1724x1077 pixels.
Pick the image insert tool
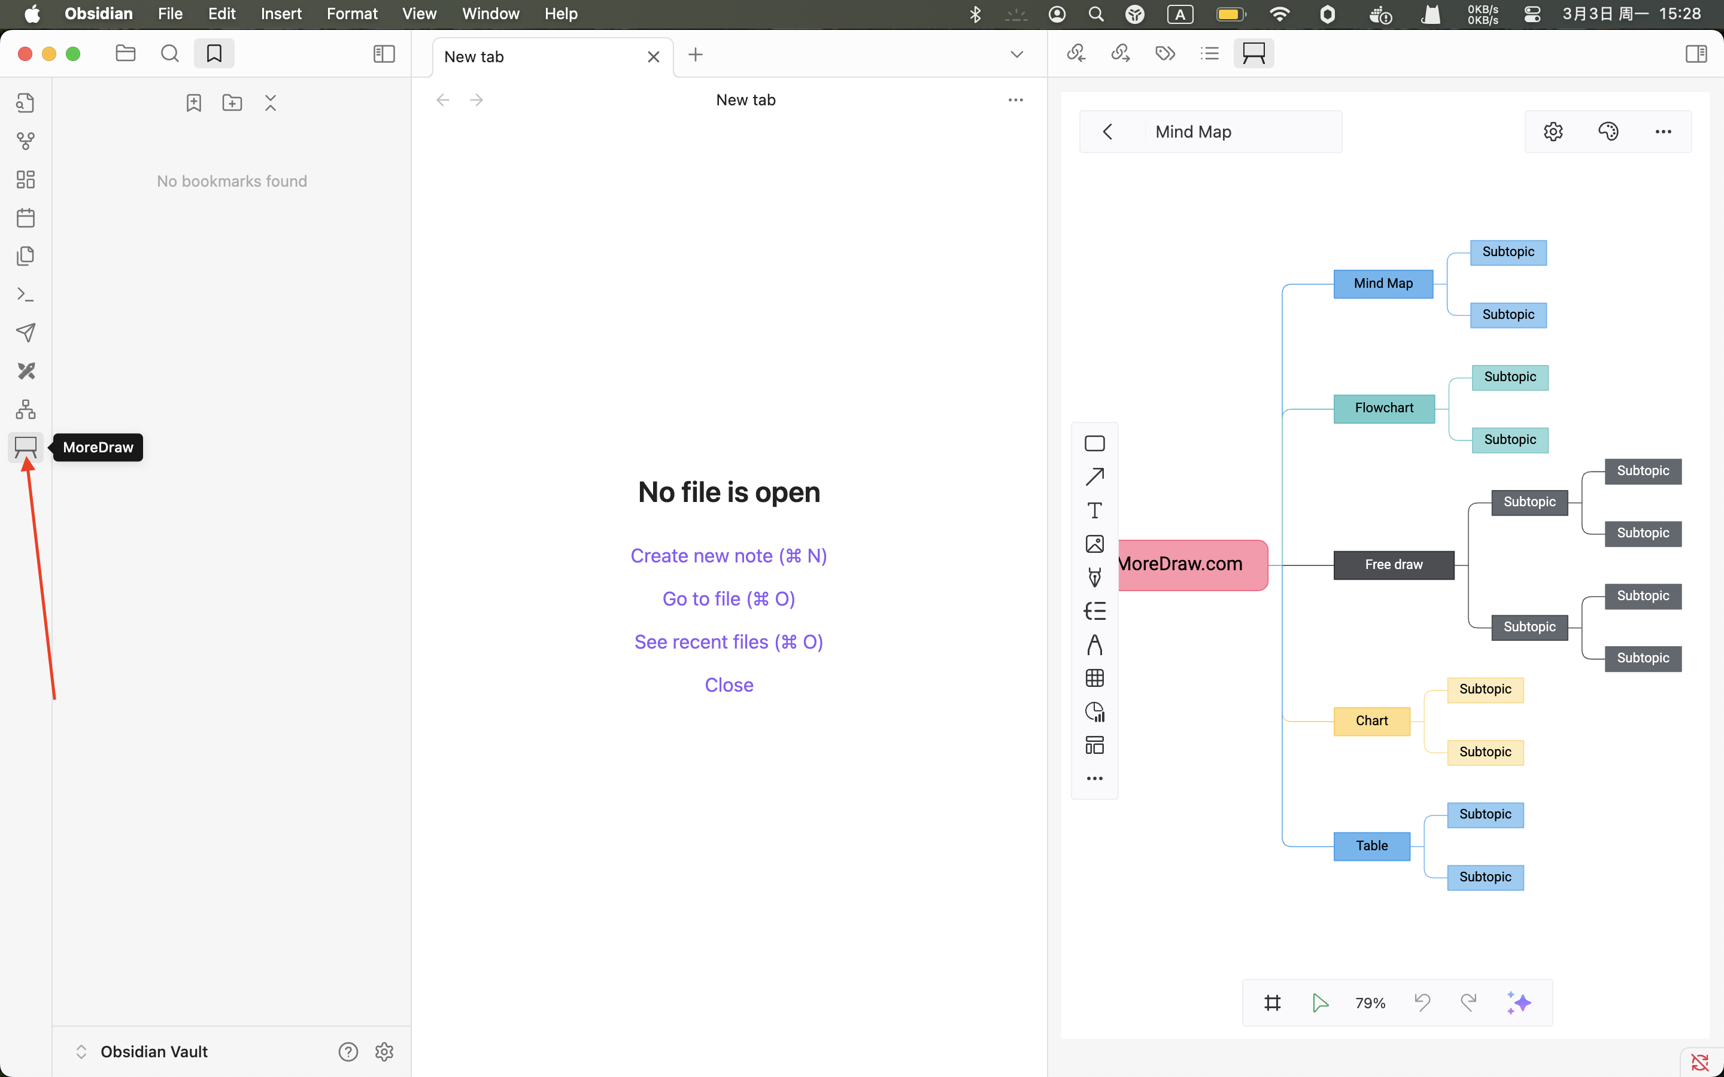(1094, 544)
